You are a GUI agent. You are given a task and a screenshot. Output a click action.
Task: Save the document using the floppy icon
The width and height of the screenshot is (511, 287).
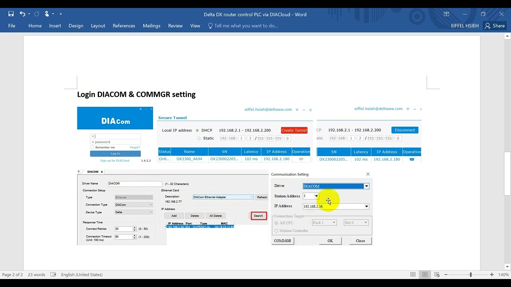coord(11,14)
